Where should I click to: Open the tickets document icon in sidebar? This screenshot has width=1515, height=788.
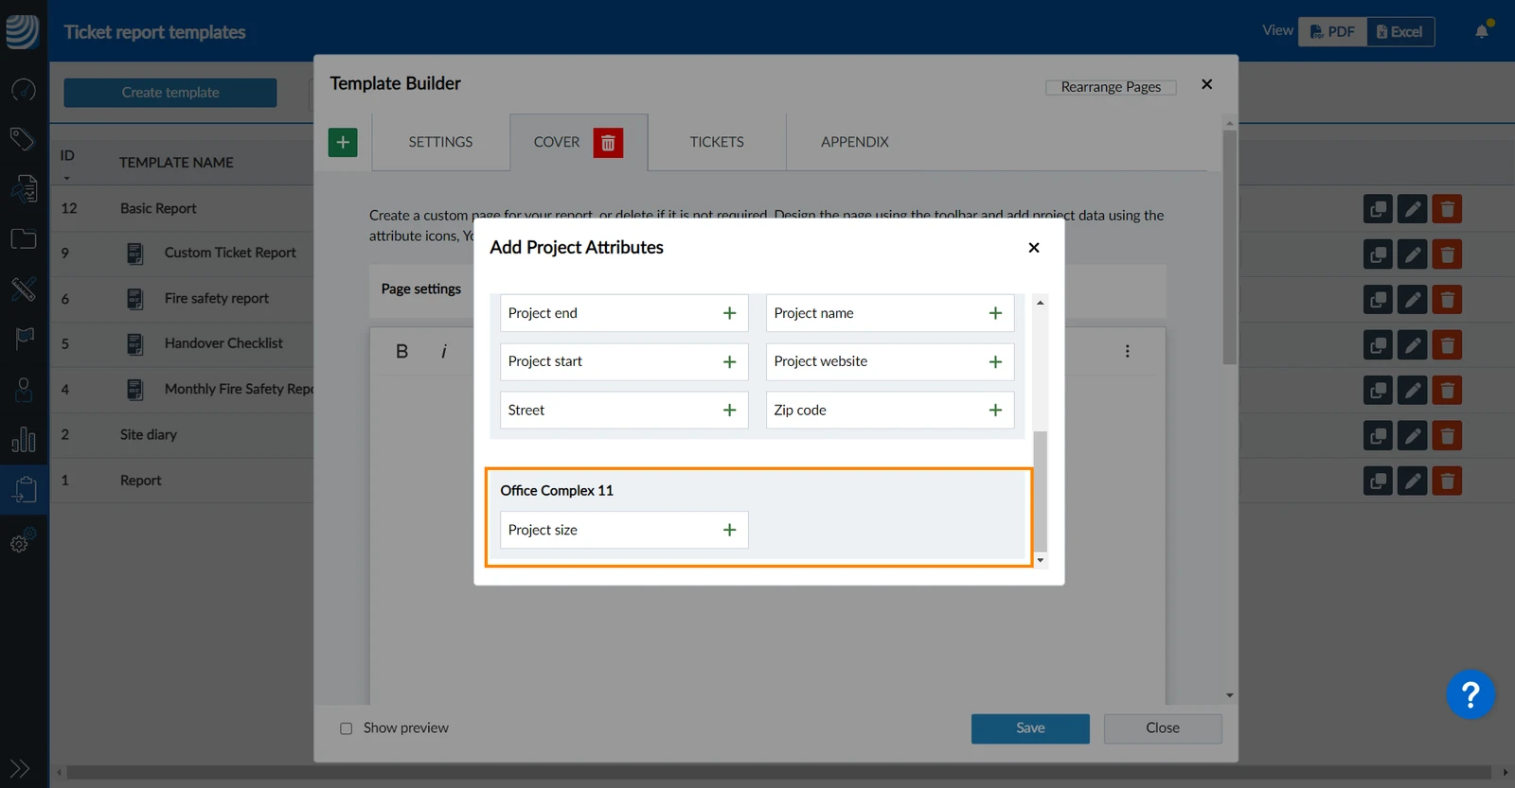click(23, 189)
